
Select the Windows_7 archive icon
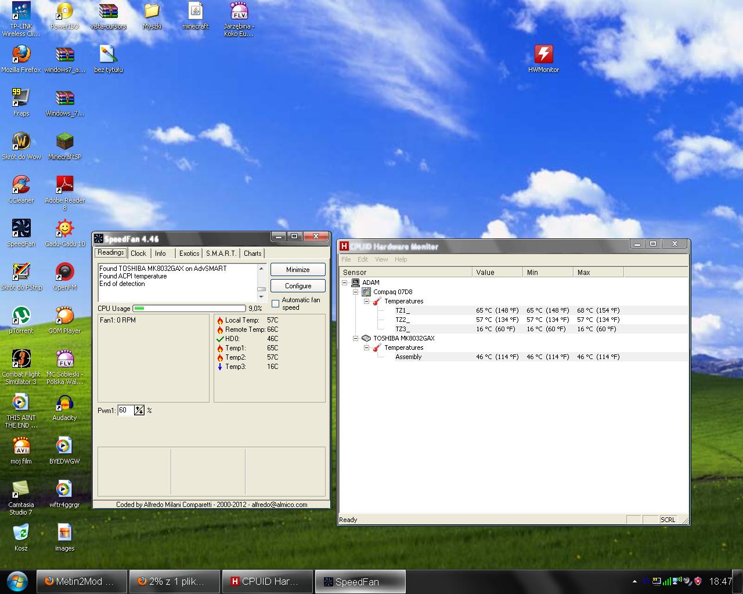[64, 103]
